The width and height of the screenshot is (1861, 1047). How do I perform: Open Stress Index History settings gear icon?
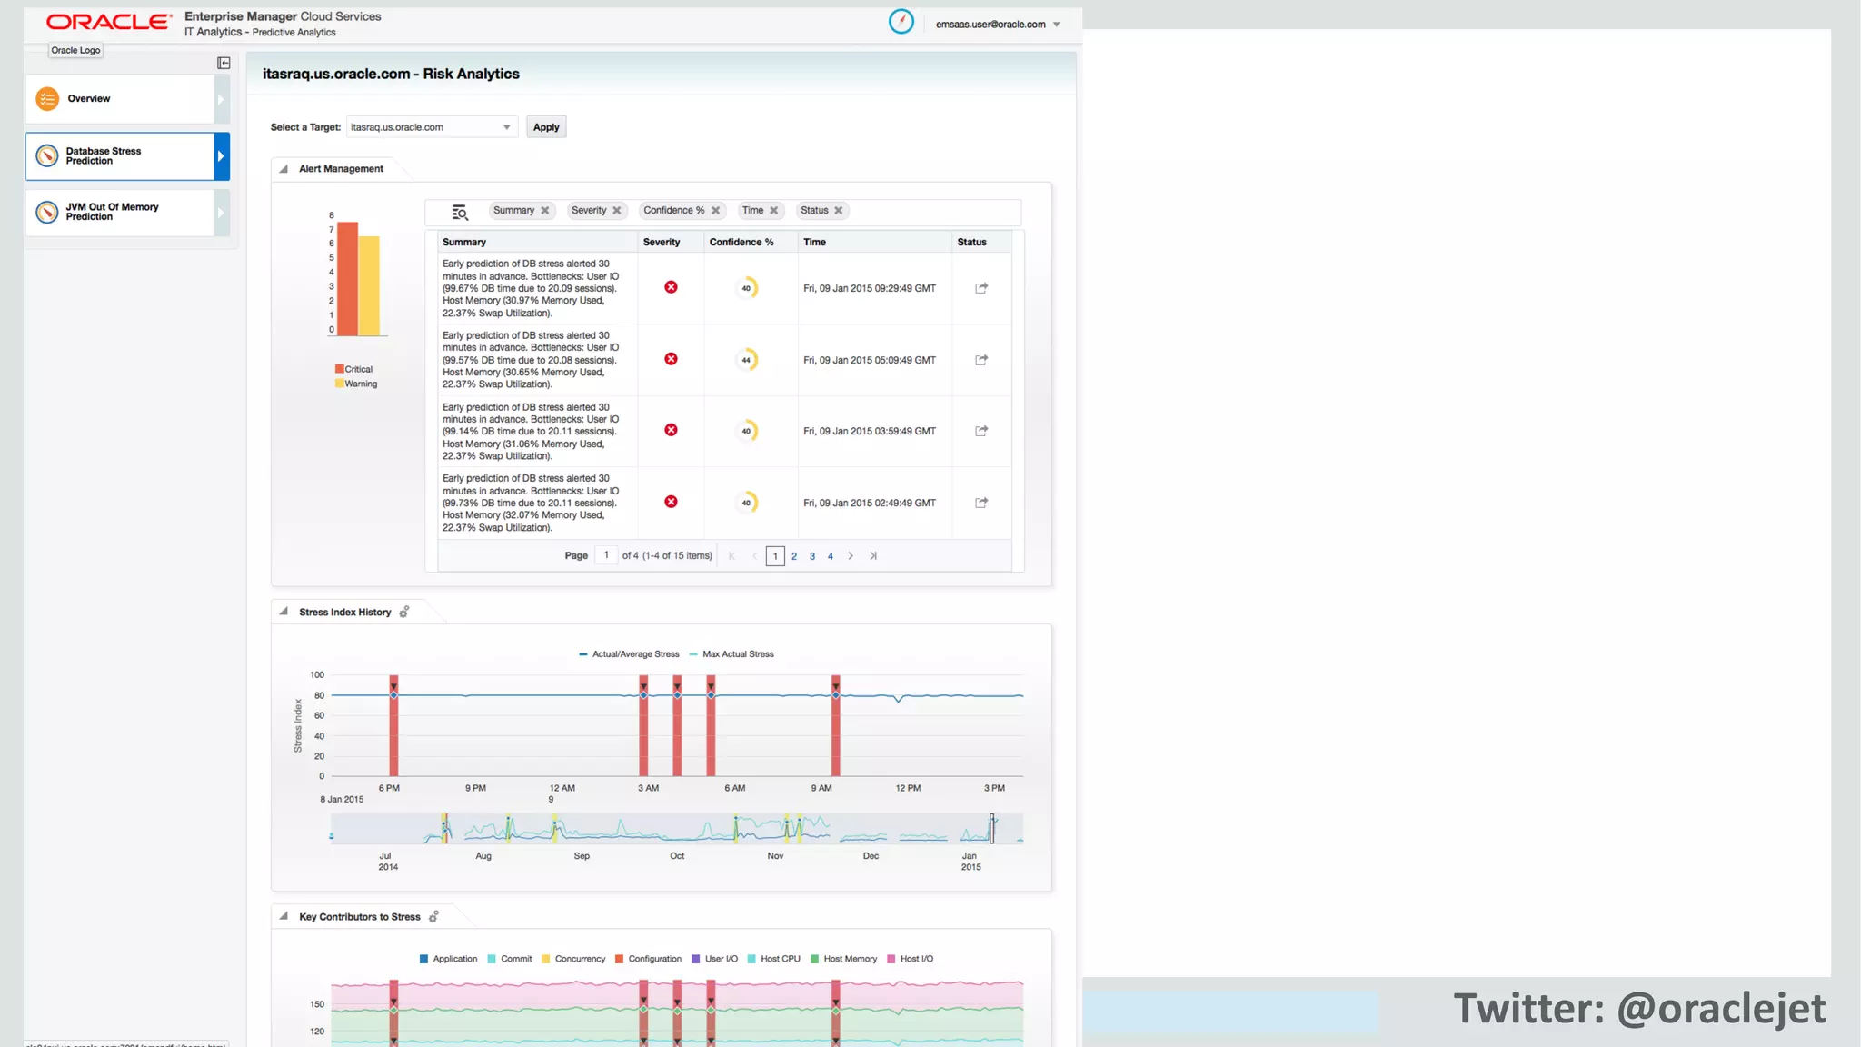coord(404,612)
